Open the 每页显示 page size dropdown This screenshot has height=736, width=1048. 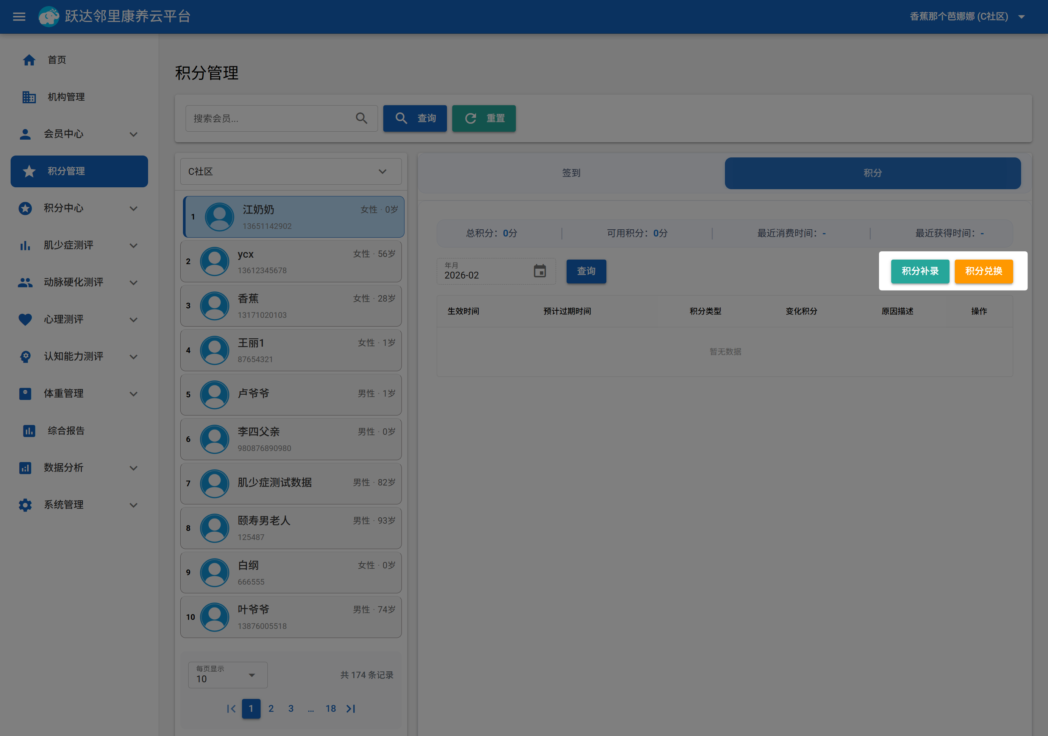[x=228, y=675]
